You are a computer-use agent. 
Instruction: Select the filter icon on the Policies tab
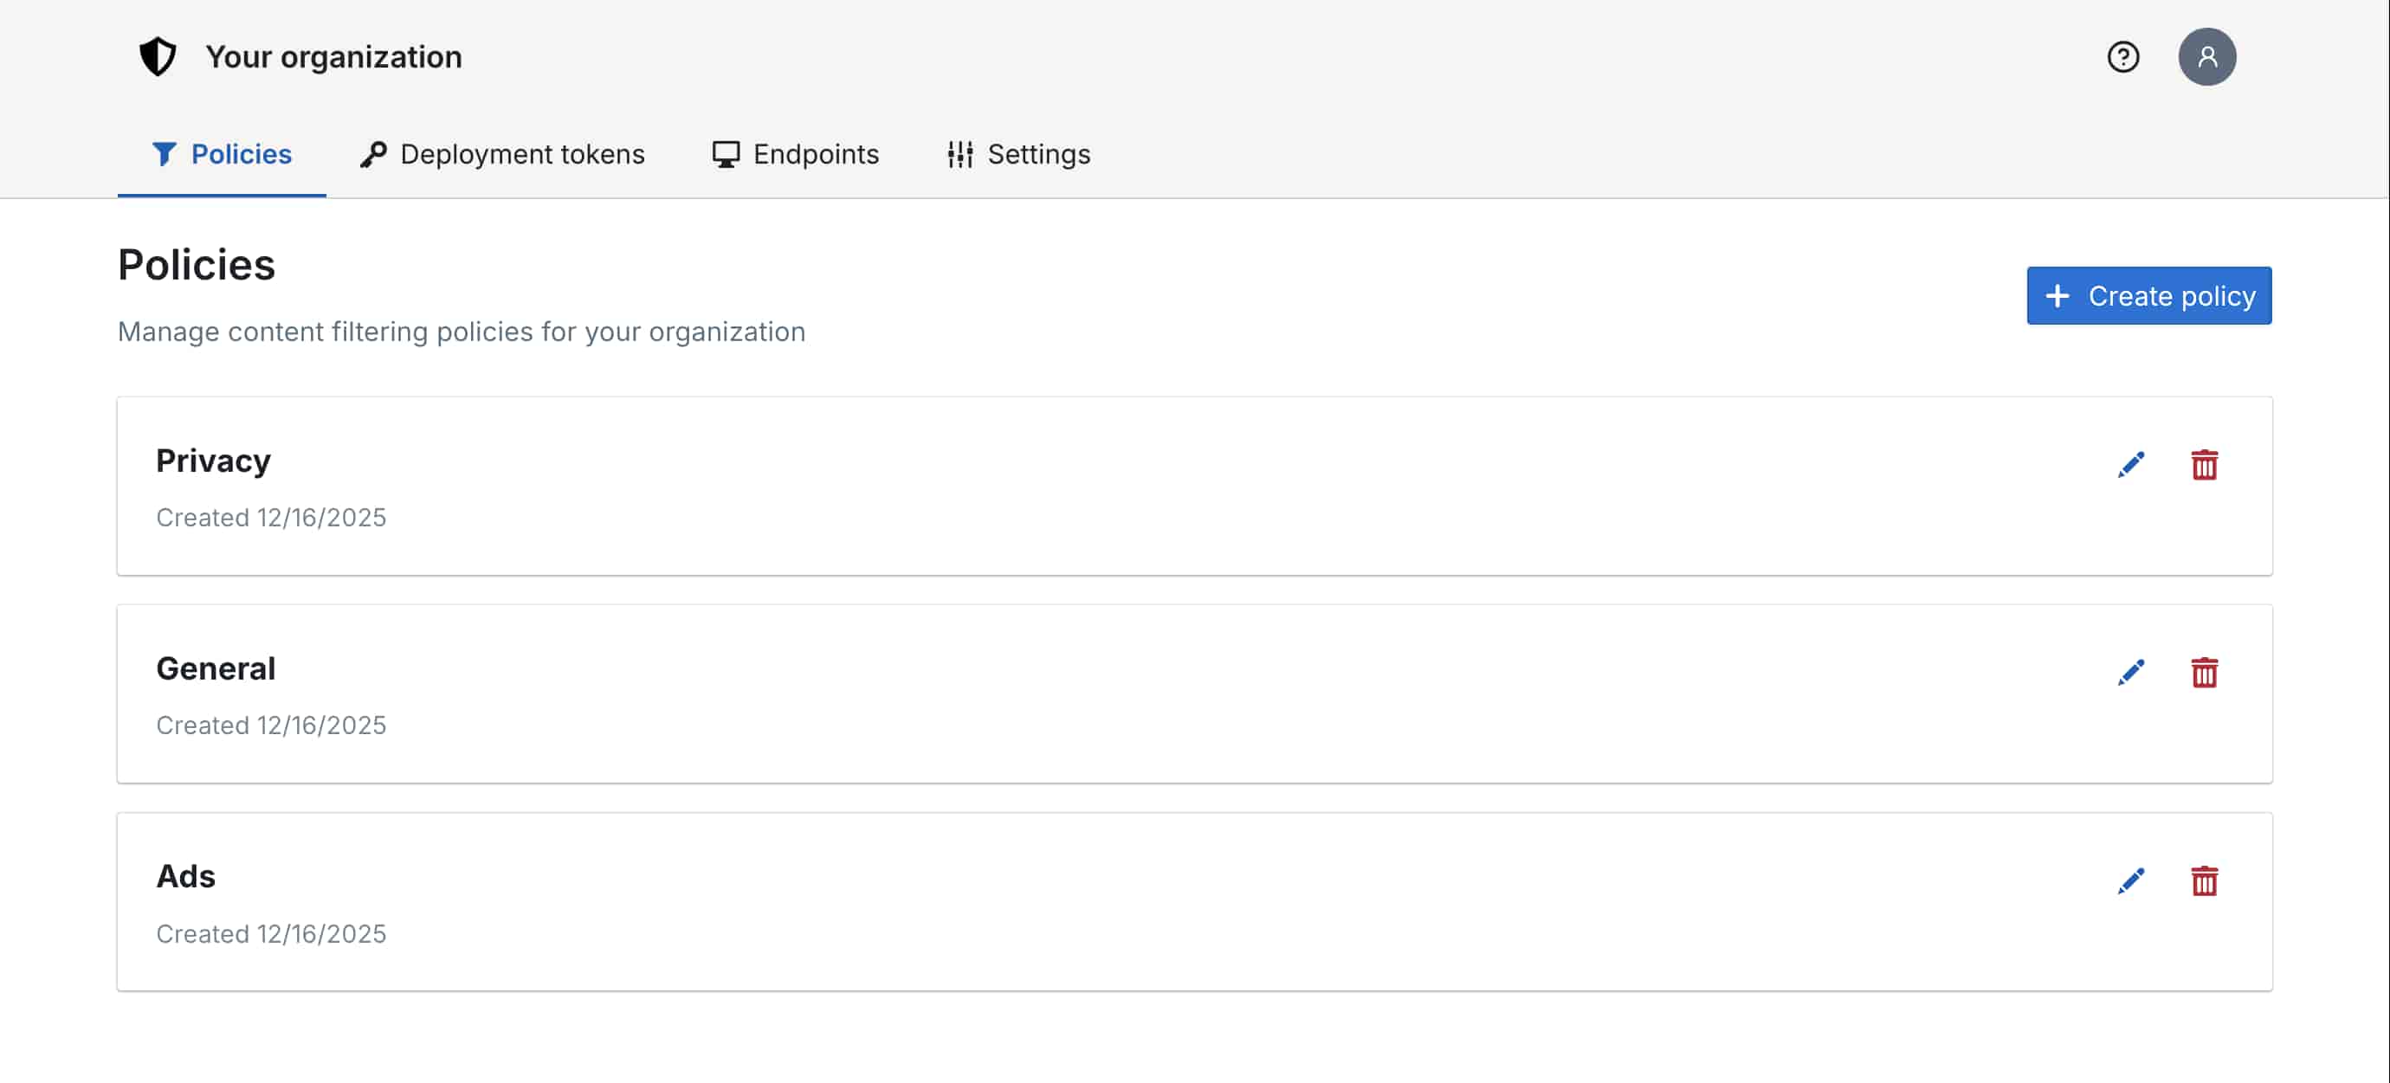[165, 154]
